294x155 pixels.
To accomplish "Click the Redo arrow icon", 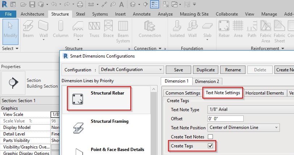I will coord(67,4).
